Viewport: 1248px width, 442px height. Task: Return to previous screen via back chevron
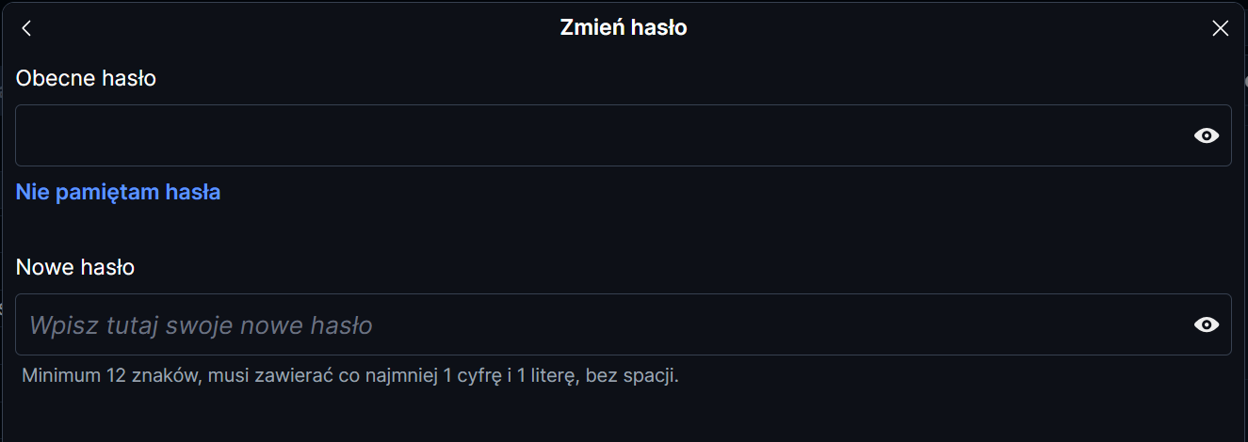(26, 28)
